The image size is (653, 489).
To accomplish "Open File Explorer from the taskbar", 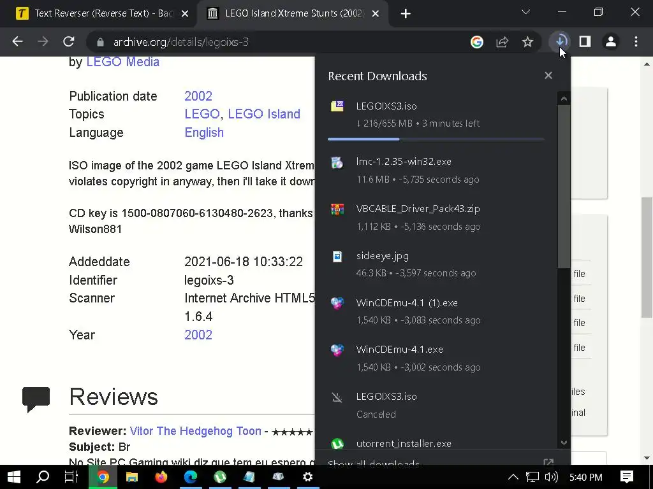I will (132, 477).
